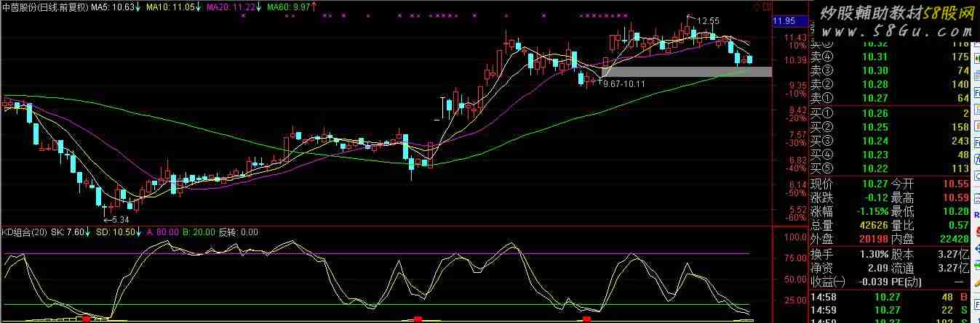Click the rightmost red KD signal marker

pyautogui.click(x=586, y=319)
